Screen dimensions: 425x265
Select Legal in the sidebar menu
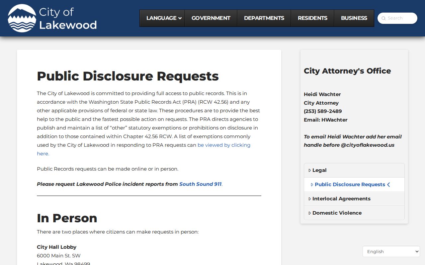354,170
